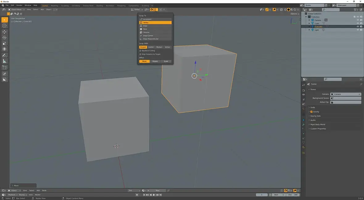
Task: Switch to the Modeling workspace tab
Action: 55,6
